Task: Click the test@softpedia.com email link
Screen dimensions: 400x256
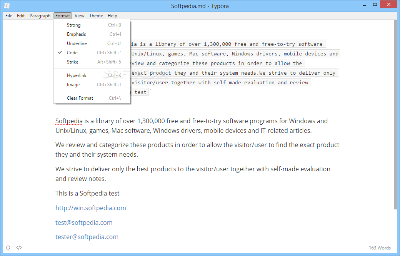Action: tap(84, 223)
